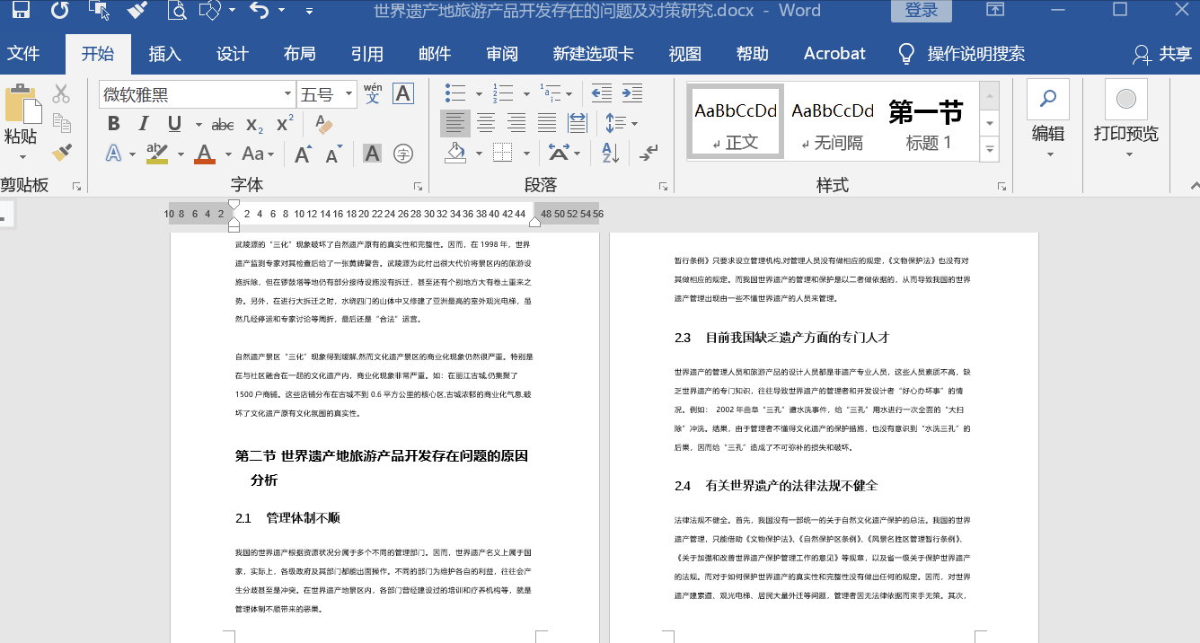Click the 登录 sign-in button
Viewport: 1200px width, 643px height.
pos(921,10)
